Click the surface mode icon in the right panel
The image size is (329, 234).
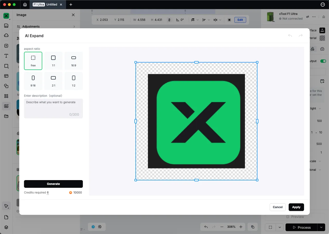[322, 30]
